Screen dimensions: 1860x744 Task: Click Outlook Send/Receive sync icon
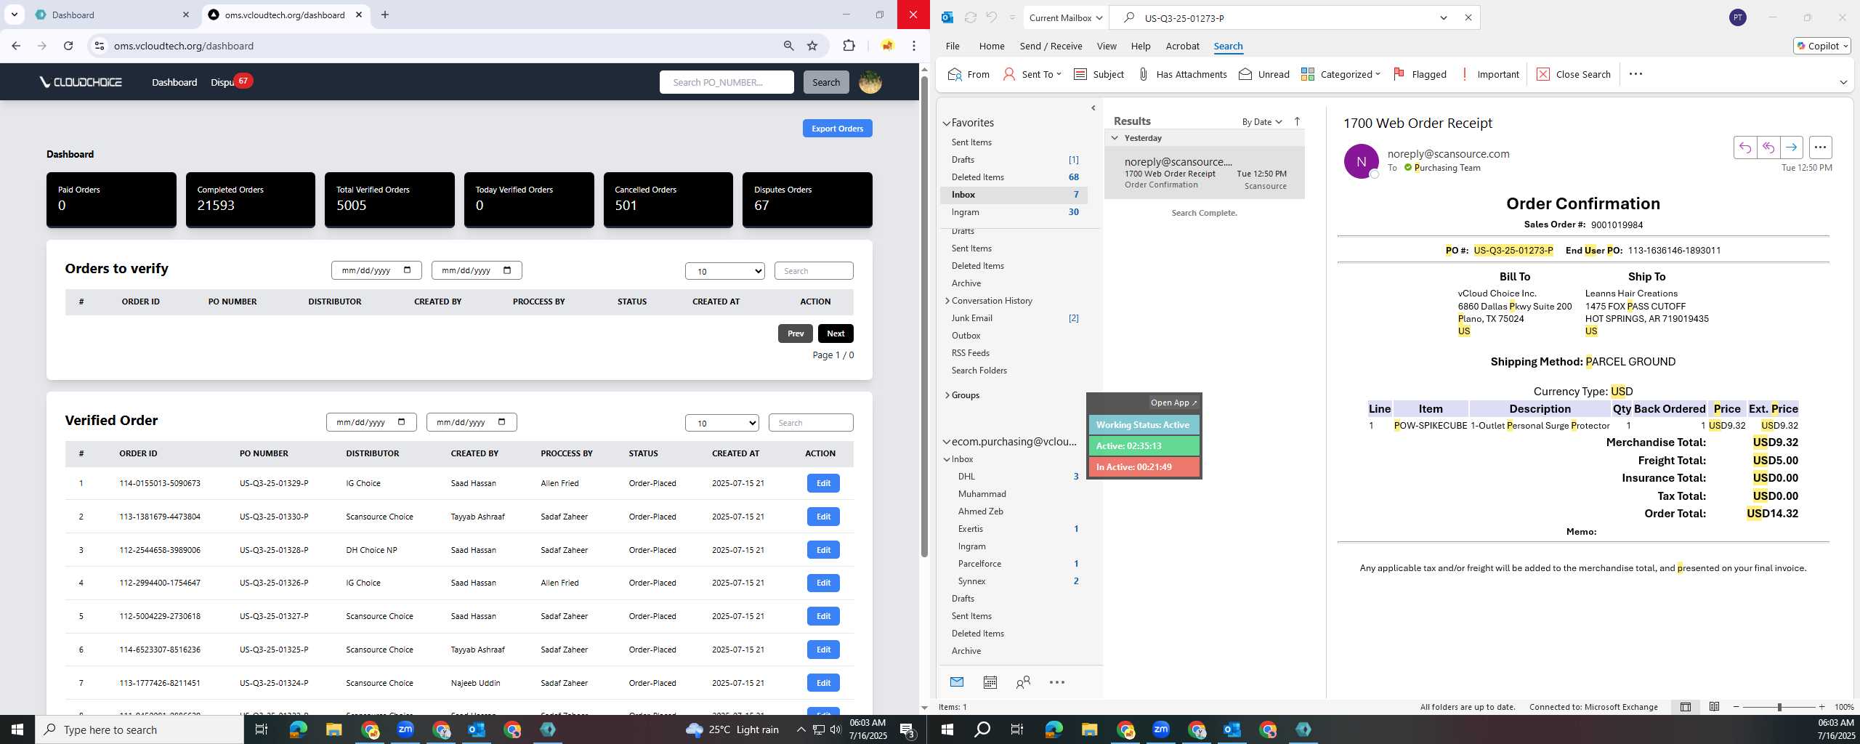pyautogui.click(x=970, y=17)
